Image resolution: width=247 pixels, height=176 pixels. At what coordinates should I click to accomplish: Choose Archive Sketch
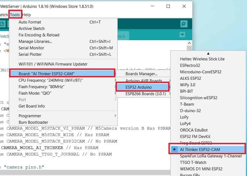pos(63,29)
